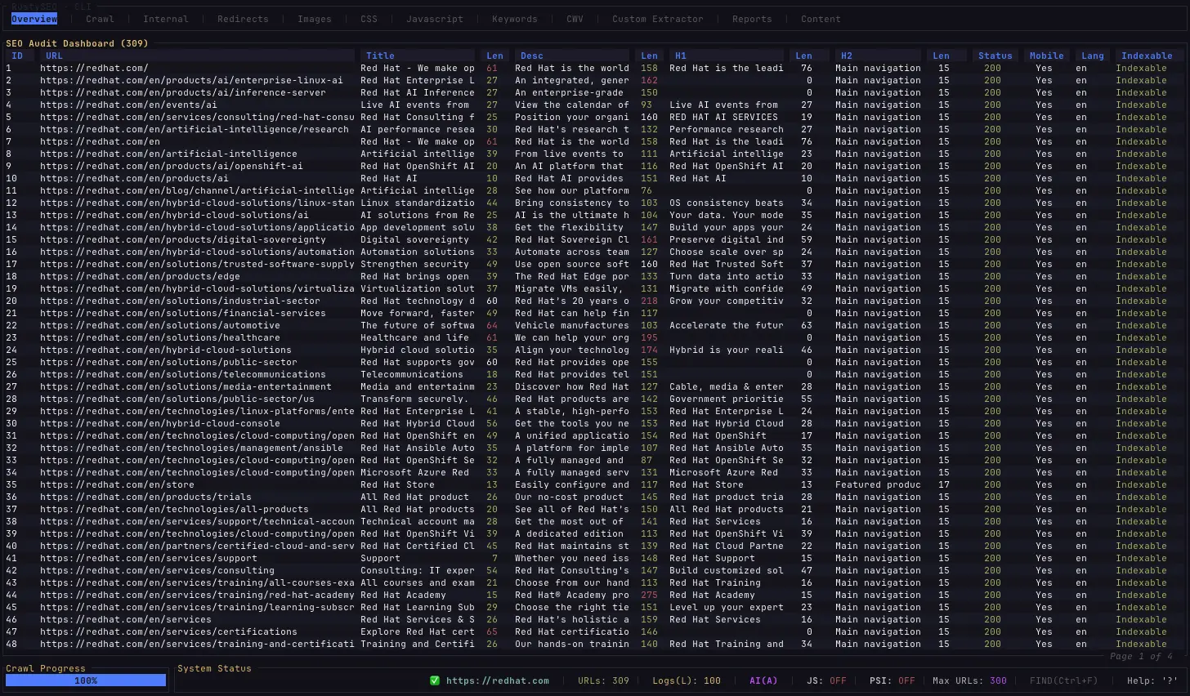This screenshot has width=1190, height=696.
Task: Select the https://redhat.com/en/solutions/automotive URL
Action: [x=160, y=325]
